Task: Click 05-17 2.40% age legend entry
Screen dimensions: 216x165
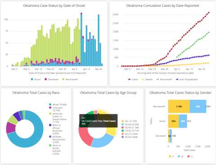Action: point(130,134)
